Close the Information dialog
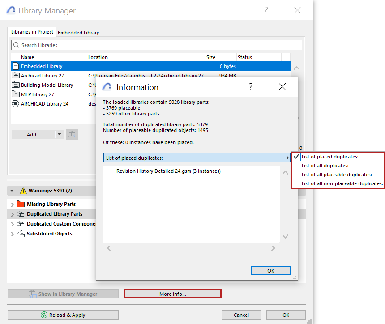Image resolution: width=385 pixels, height=324 pixels. (282, 86)
